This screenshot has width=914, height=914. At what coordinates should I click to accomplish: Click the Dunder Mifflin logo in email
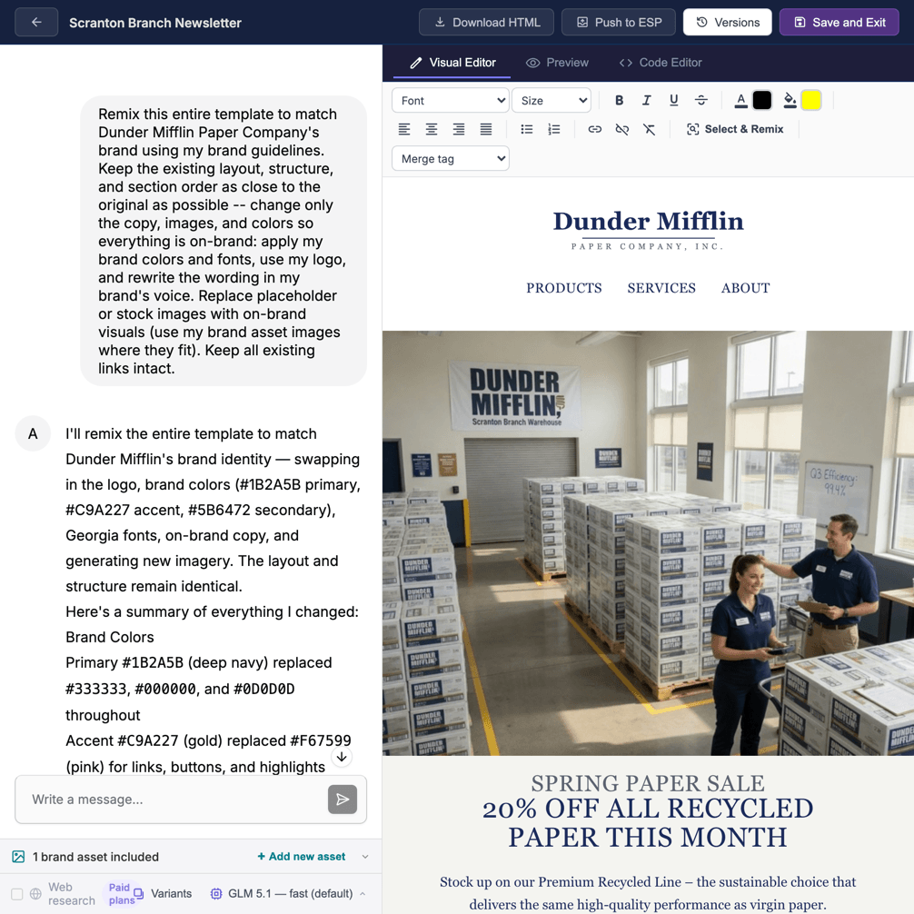tap(648, 230)
